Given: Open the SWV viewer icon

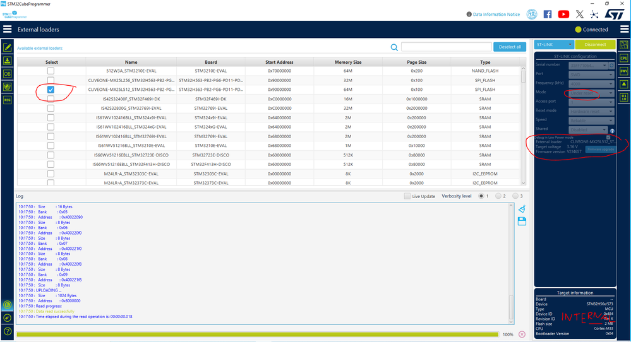Looking at the screenshot, I should pyautogui.click(x=624, y=71).
